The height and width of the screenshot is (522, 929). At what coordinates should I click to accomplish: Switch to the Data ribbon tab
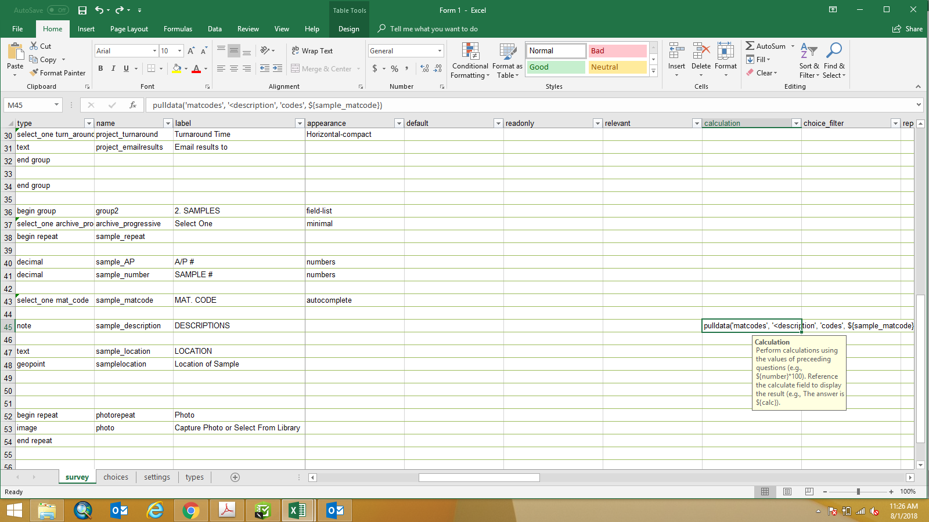(x=215, y=29)
